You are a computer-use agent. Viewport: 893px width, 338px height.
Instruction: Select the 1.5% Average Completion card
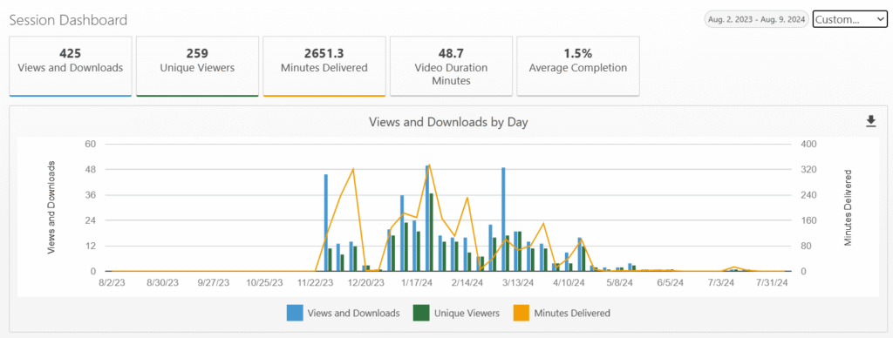tap(578, 66)
